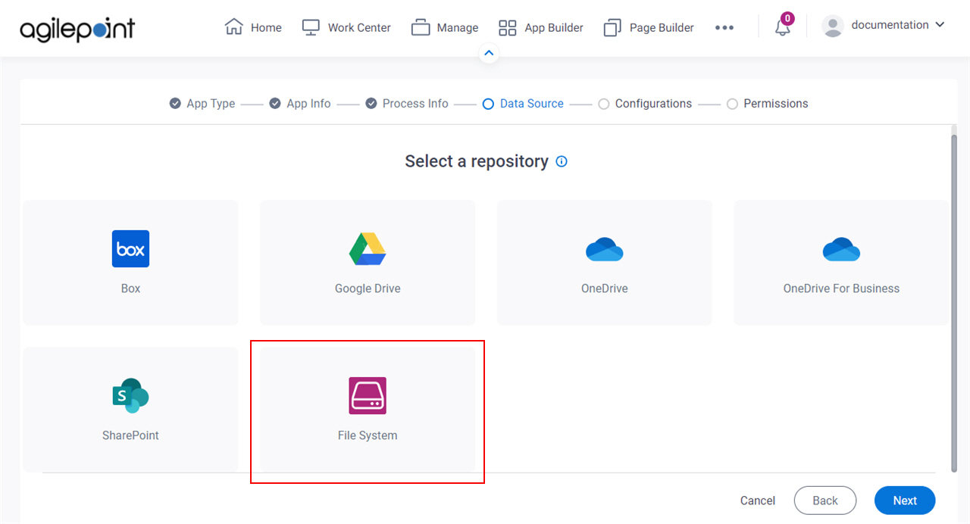Click the OneDrive For Business label text
This screenshot has height=524, width=970.
pos(841,289)
